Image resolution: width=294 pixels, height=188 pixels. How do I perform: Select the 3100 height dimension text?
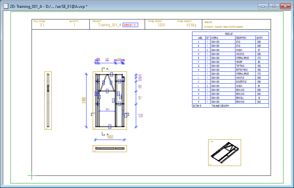pyautogui.click(x=84, y=100)
